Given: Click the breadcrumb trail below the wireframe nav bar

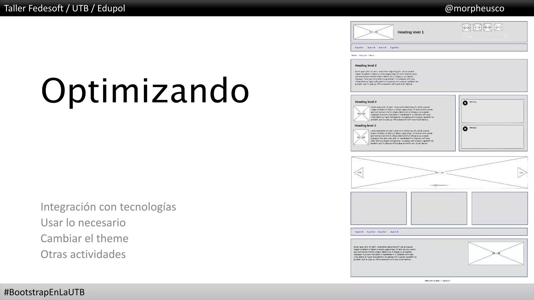Looking at the screenshot, I should tap(363, 55).
